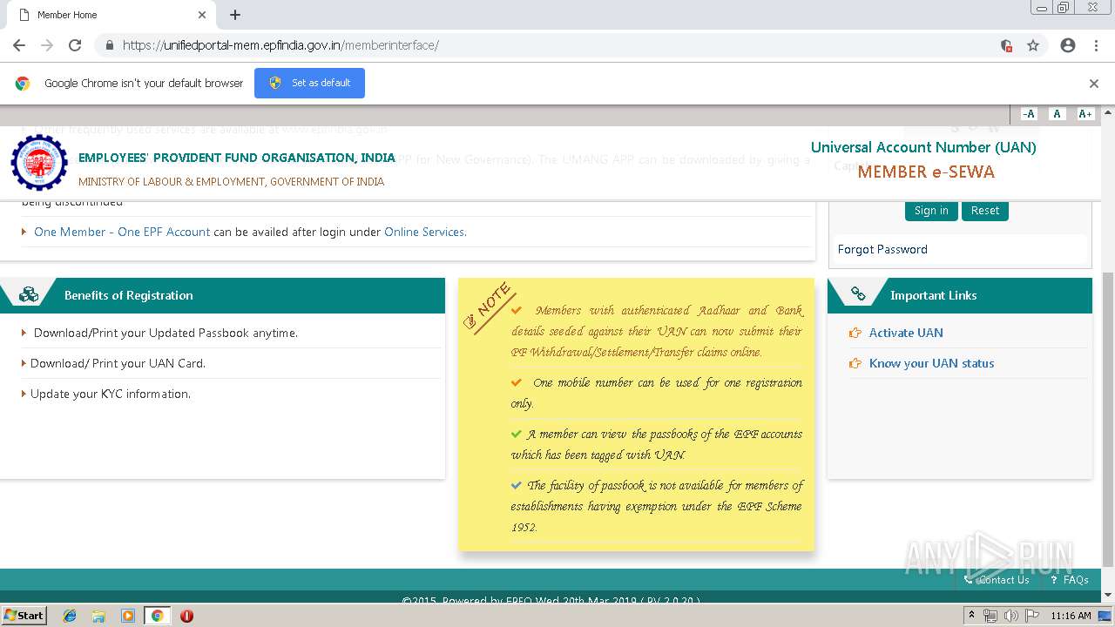Open the Activate UAN link
Screen dimensions: 1115x627
coord(906,333)
